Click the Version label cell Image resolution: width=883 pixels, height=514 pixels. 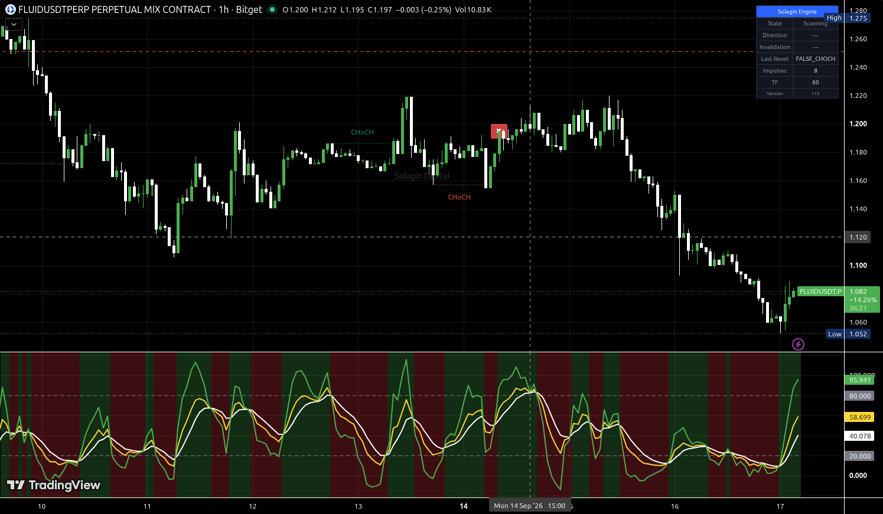click(x=774, y=93)
